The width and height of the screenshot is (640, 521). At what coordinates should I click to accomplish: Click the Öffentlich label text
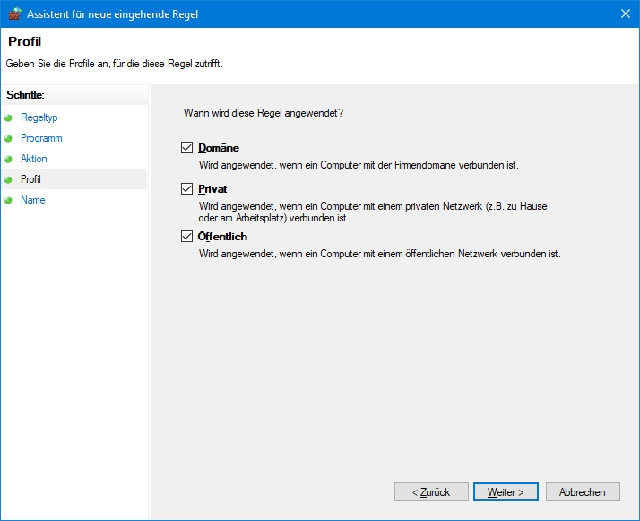coord(222,237)
